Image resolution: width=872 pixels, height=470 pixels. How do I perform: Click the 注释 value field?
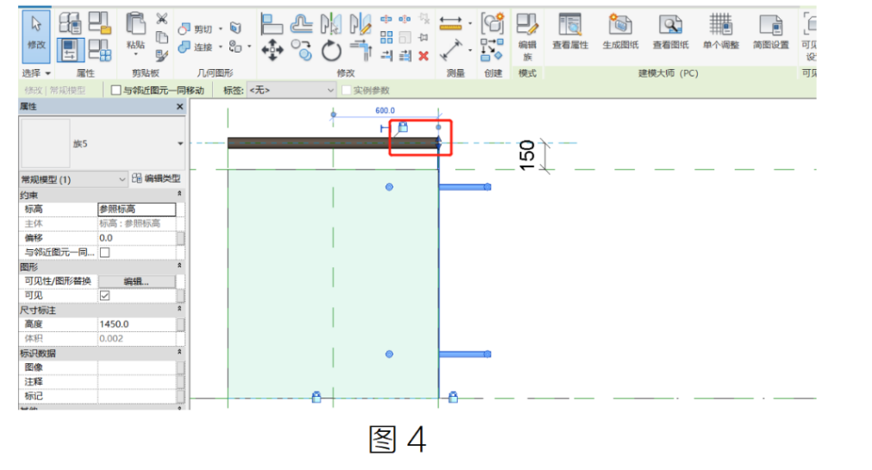(137, 381)
